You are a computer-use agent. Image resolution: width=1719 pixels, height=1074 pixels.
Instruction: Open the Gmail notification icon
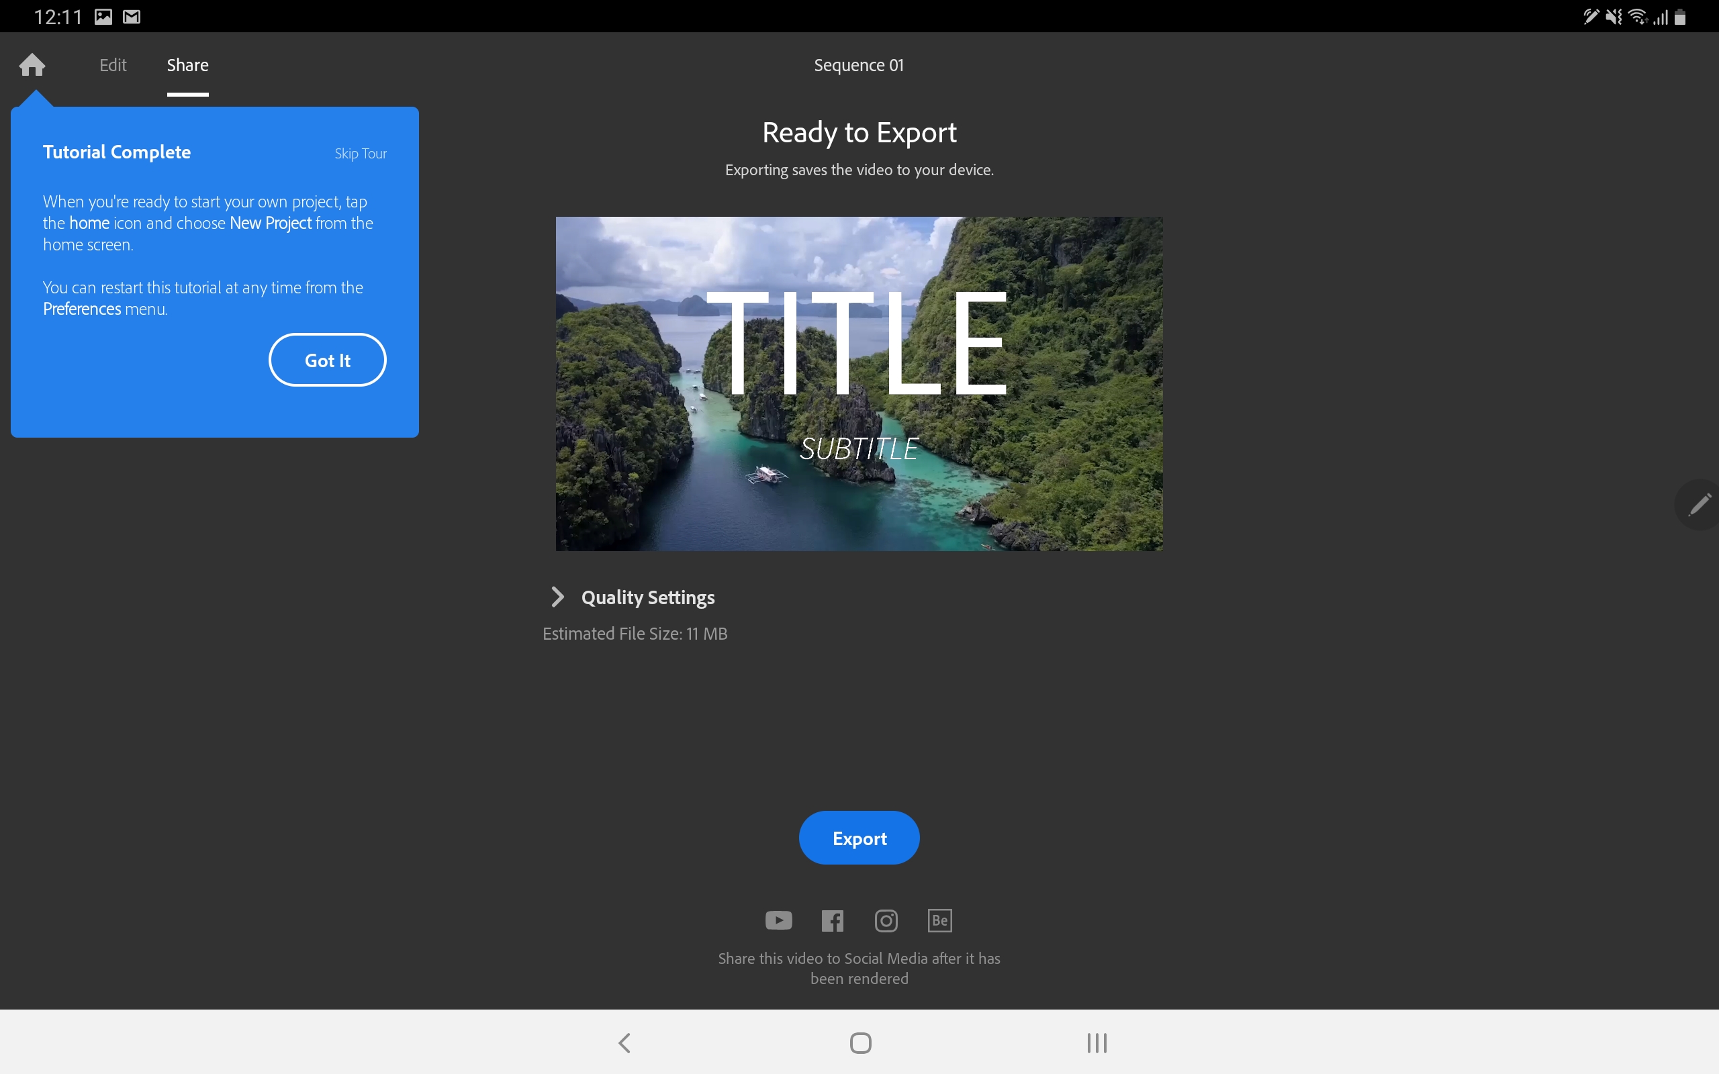[132, 16]
